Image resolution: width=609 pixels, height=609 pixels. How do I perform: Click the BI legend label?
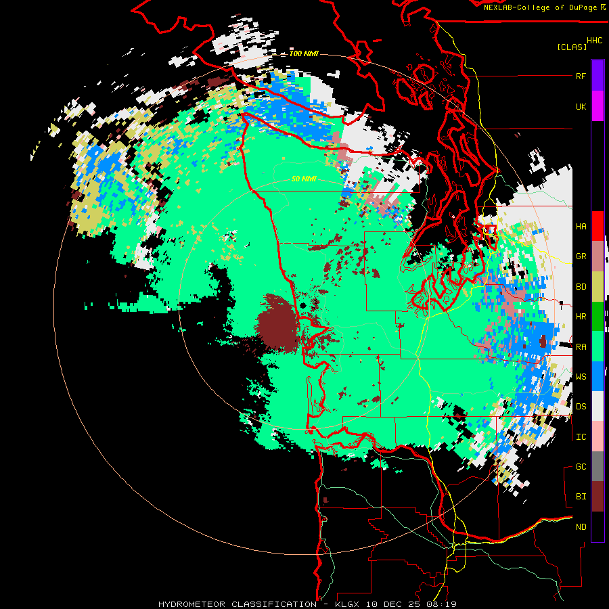pyautogui.click(x=581, y=497)
